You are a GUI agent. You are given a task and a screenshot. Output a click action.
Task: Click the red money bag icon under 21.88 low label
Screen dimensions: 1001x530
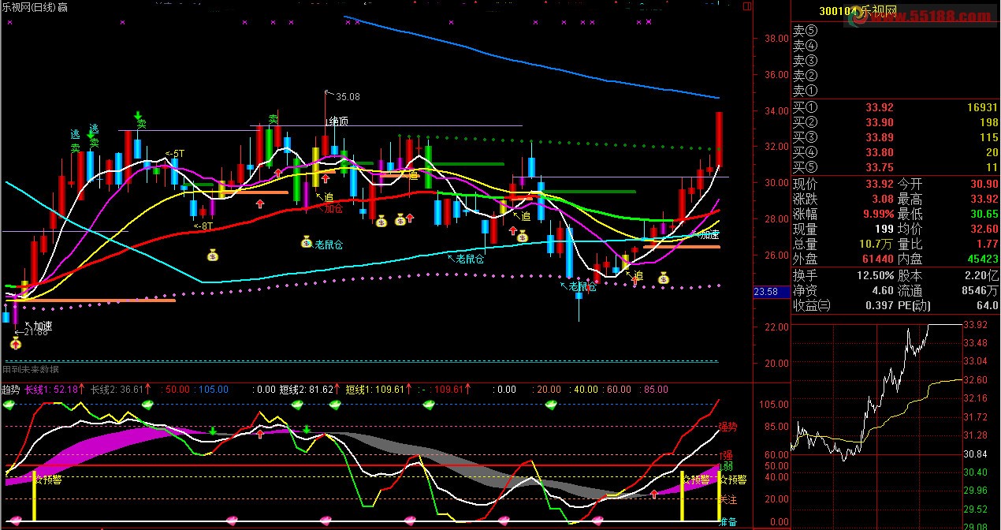point(16,343)
